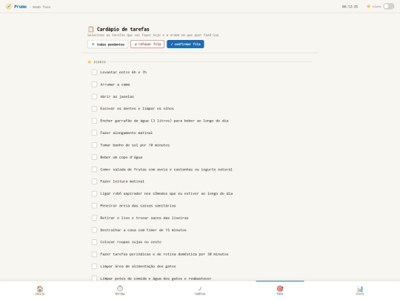400x300 pixels.
Task: Check 'Destralhar a casa com timer' task
Action: point(94,230)
